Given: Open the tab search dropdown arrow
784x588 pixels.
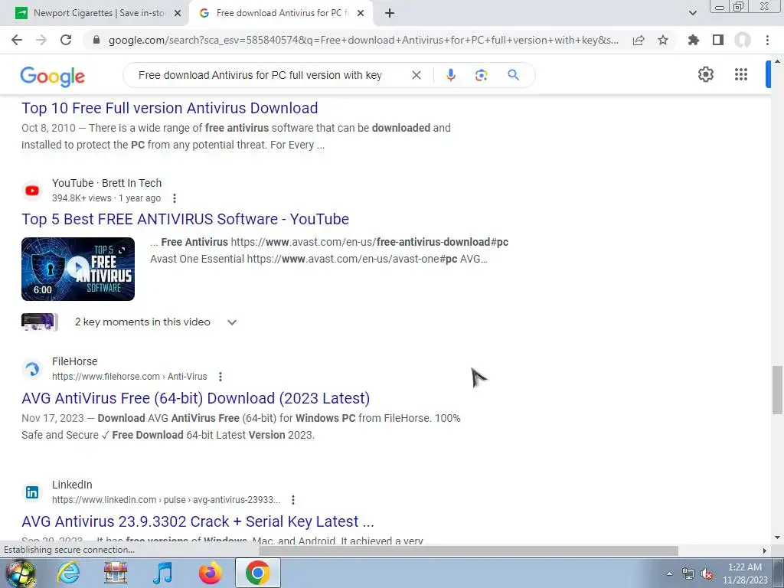Looking at the screenshot, I should click(692, 13).
